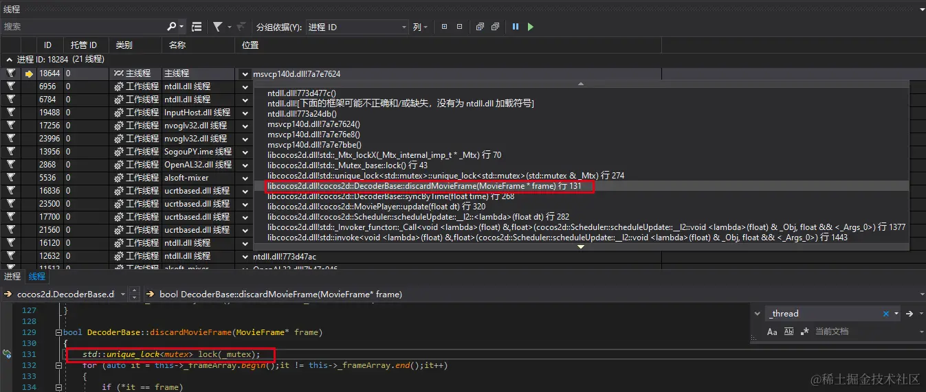
Task: Toggle flag on thread 6956 row
Action: pos(10,87)
